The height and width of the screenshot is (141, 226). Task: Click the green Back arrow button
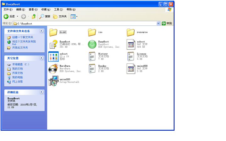click(x=6, y=16)
